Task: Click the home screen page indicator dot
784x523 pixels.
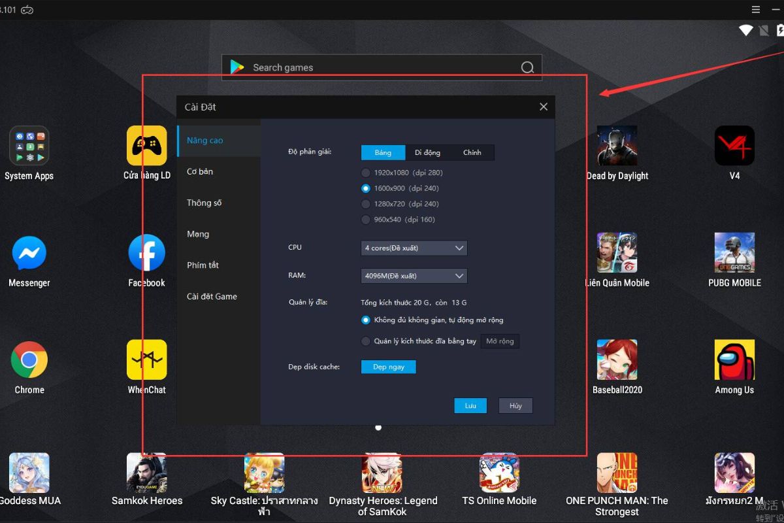Action: click(378, 428)
